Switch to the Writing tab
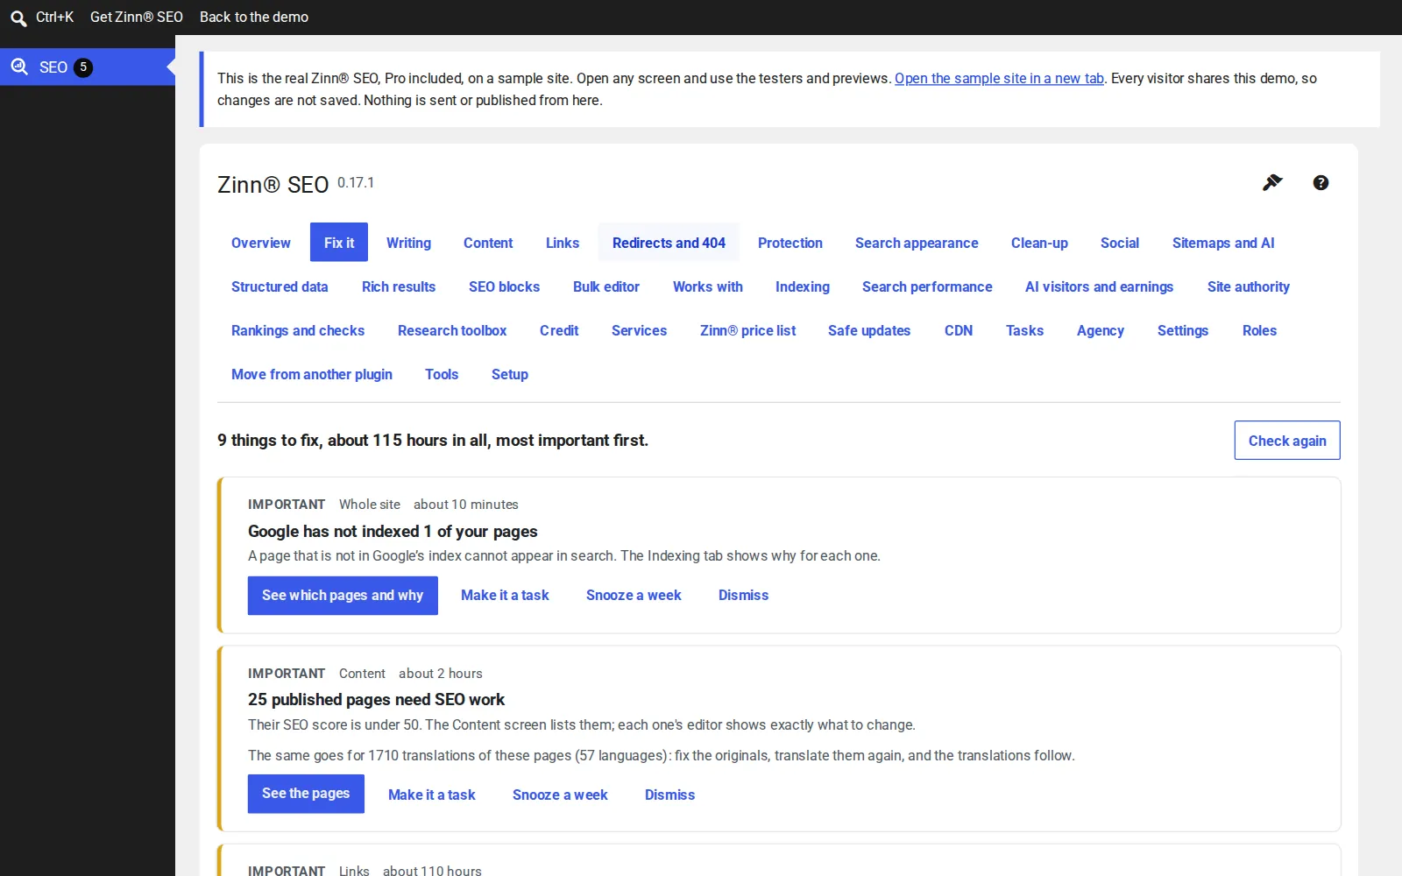Viewport: 1402px width, 876px height. [408, 243]
